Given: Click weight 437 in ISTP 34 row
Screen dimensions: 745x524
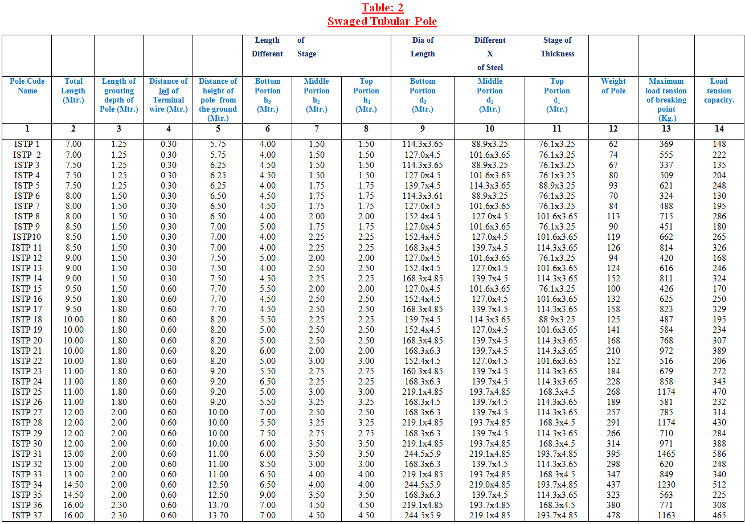Looking at the screenshot, I should point(613,485).
